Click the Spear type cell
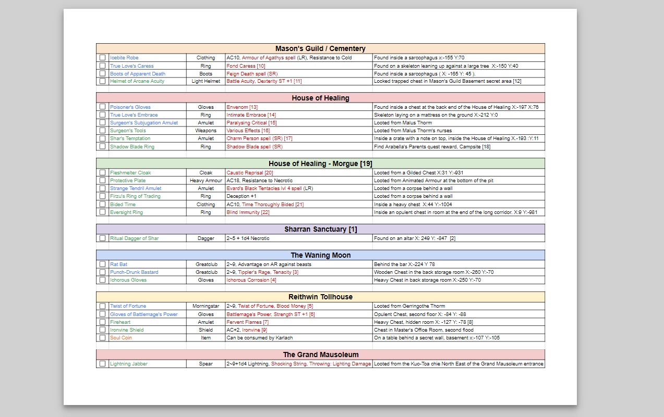 (x=206, y=364)
